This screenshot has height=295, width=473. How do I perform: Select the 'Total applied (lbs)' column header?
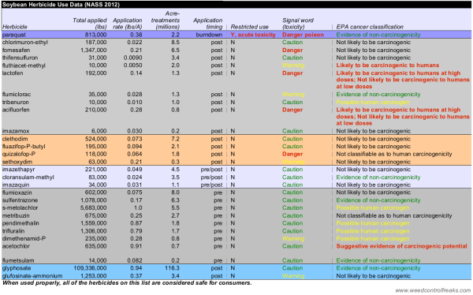point(90,24)
